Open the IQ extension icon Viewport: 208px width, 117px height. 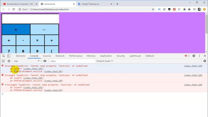[x=159, y=9]
